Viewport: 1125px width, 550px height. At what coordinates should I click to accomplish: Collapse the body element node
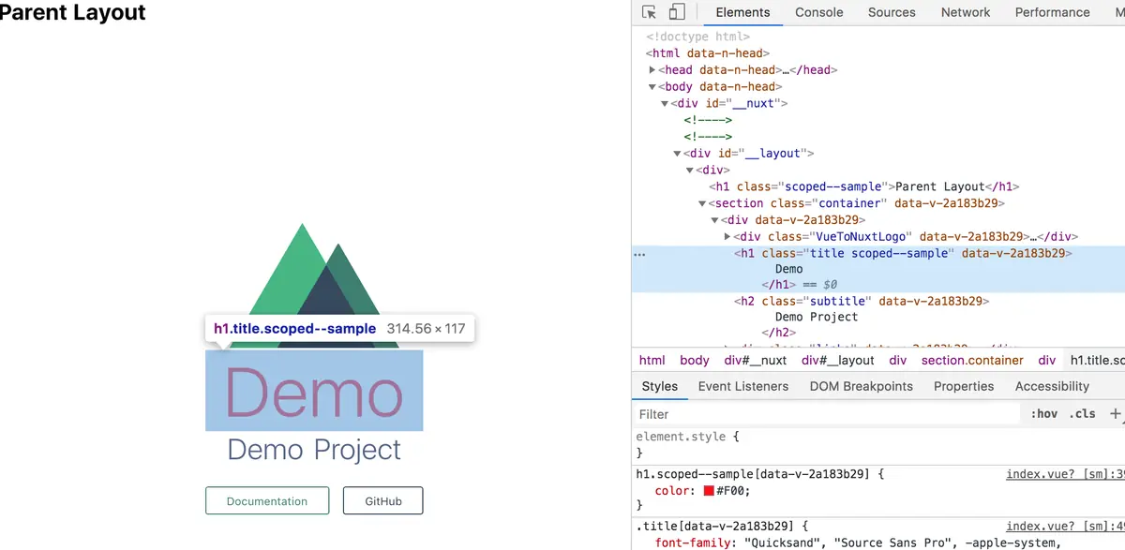pyautogui.click(x=652, y=87)
